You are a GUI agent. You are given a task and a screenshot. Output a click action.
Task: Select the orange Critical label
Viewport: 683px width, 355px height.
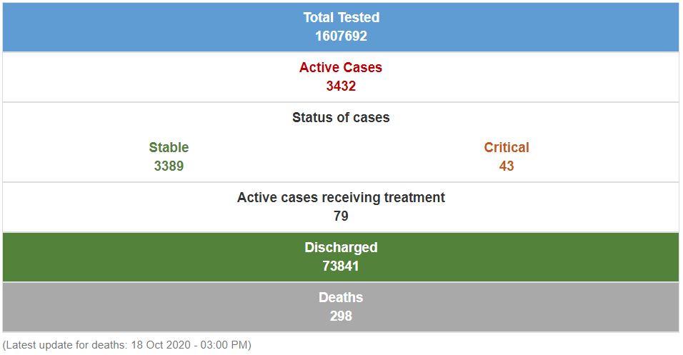click(x=507, y=148)
